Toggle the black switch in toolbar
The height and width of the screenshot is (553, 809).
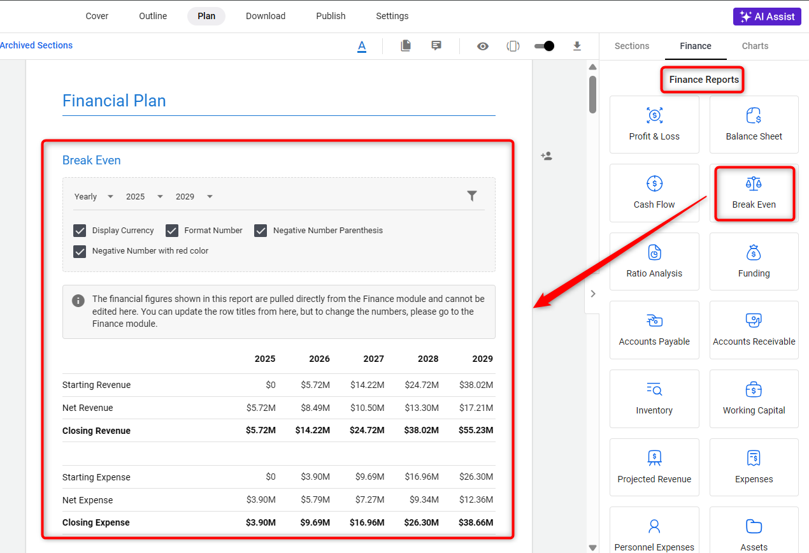click(544, 46)
